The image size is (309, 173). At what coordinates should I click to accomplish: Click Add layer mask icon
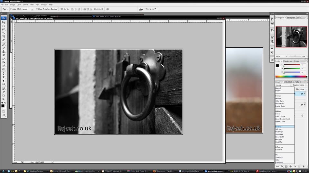[x=286, y=166]
